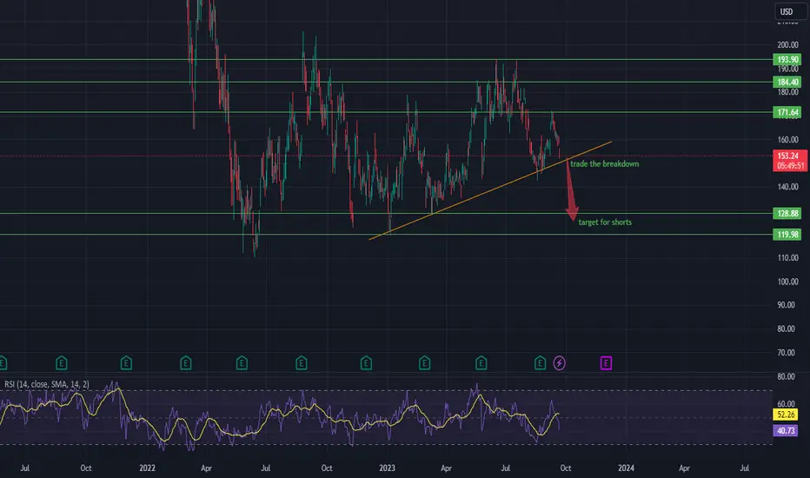
Task: Click the 2022 label on the time axis
Action: click(147, 468)
